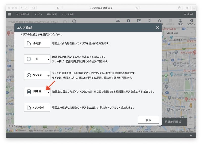Open a new Safari tab with plus
202x145 pixels.
(x=194, y=9)
